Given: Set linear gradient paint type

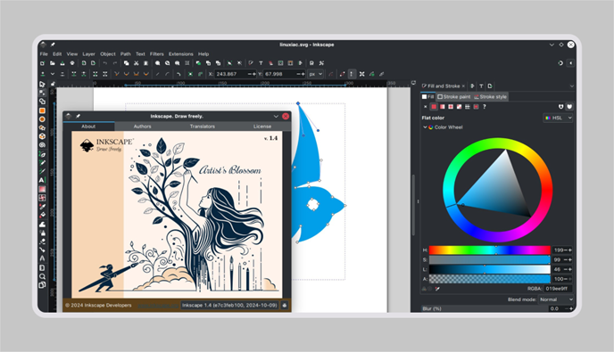Looking at the screenshot, I should 443,107.
